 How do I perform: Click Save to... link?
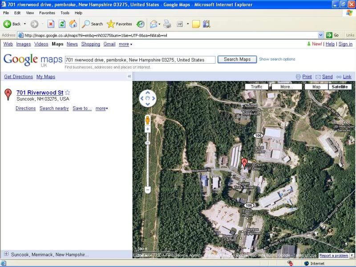click(x=82, y=108)
